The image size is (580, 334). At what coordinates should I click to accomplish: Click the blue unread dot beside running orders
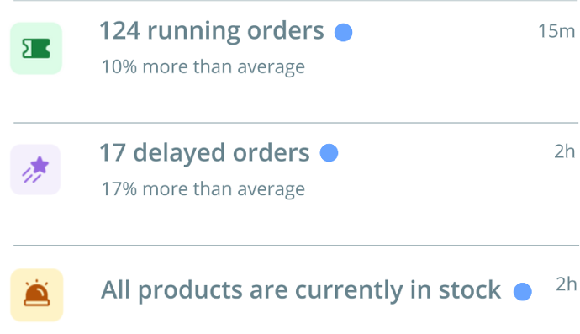point(343,33)
